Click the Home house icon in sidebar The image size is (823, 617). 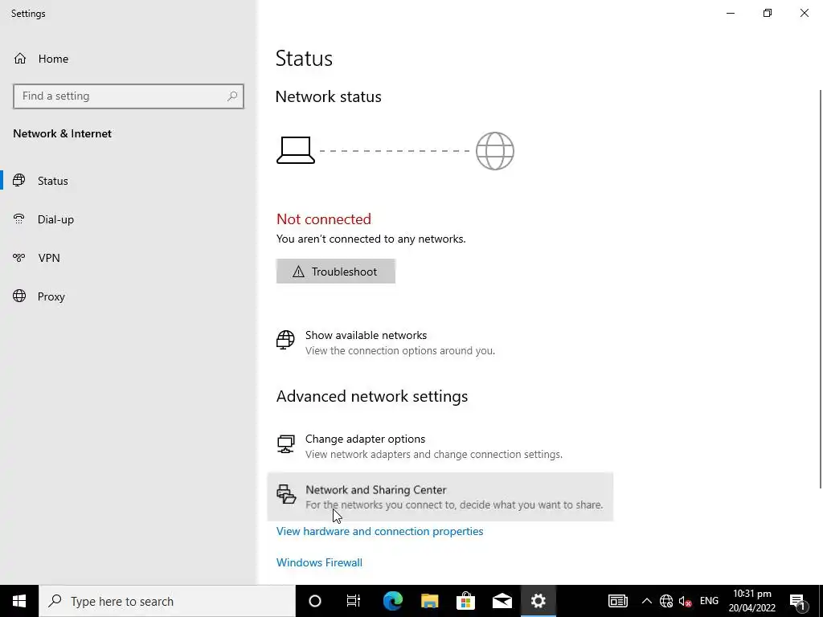click(x=20, y=58)
